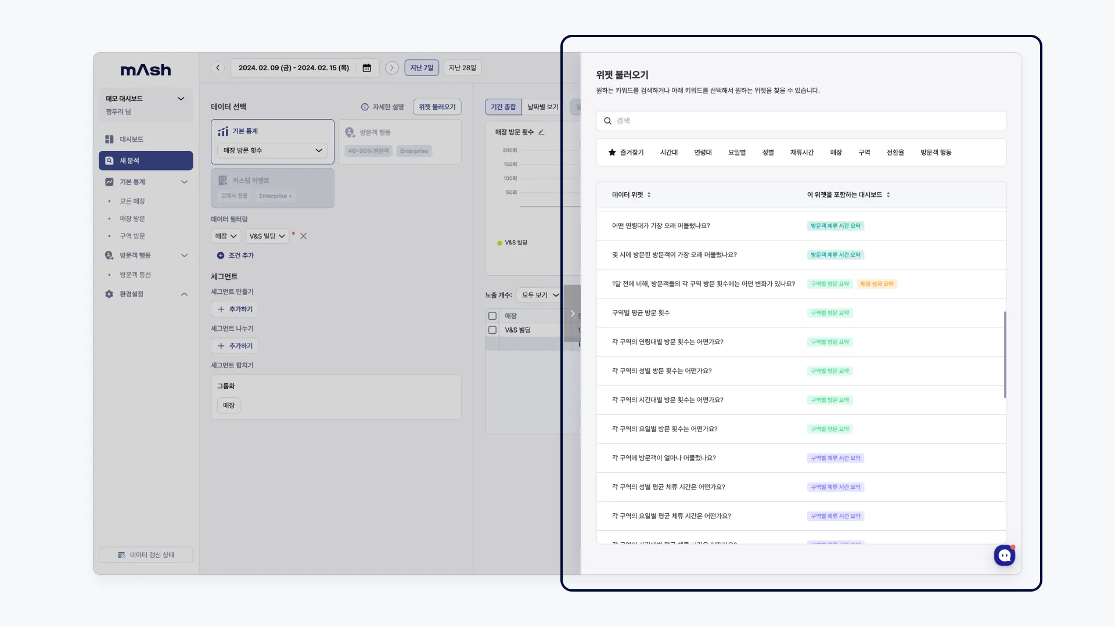Open the chat support bubble icon
The width and height of the screenshot is (1115, 627).
point(1004,556)
